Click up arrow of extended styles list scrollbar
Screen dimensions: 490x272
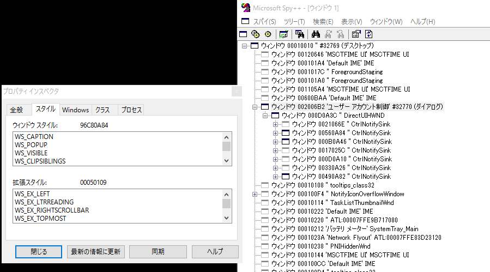[x=227, y=194]
